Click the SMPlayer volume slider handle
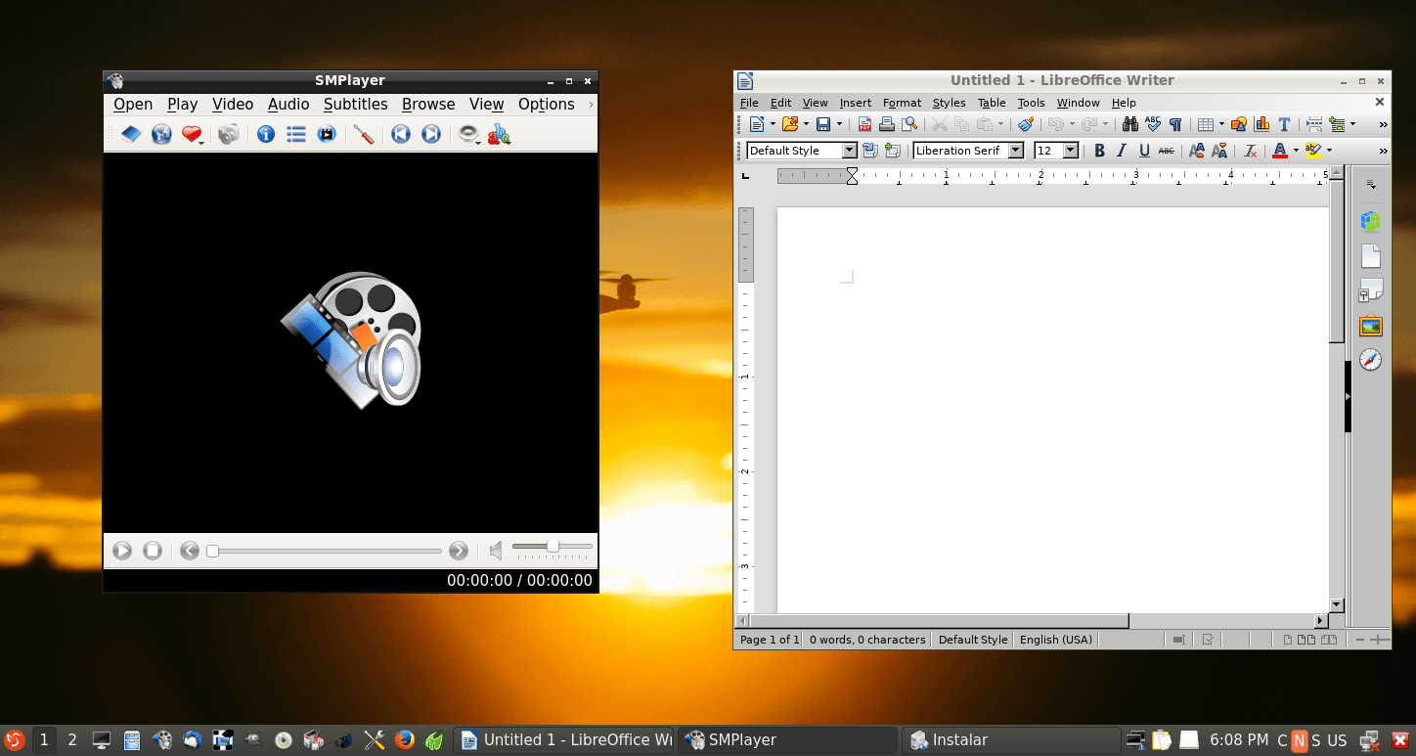This screenshot has height=756, width=1416. coord(553,546)
